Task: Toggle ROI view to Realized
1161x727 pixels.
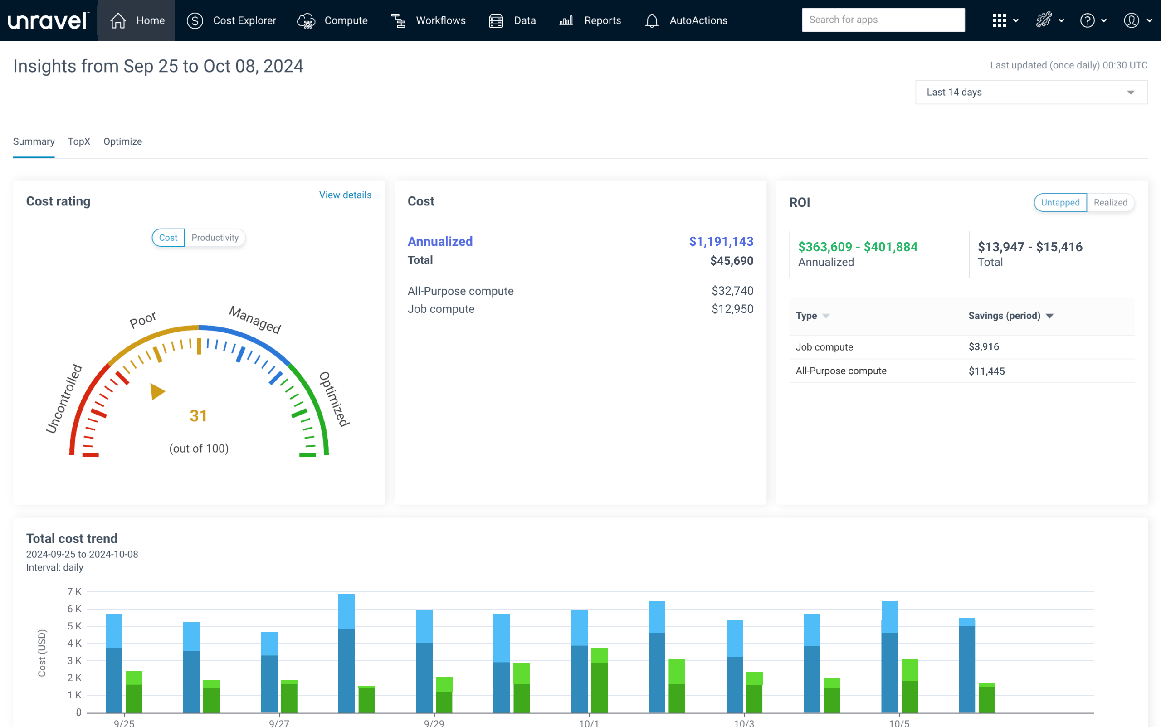Action: pyautogui.click(x=1110, y=202)
